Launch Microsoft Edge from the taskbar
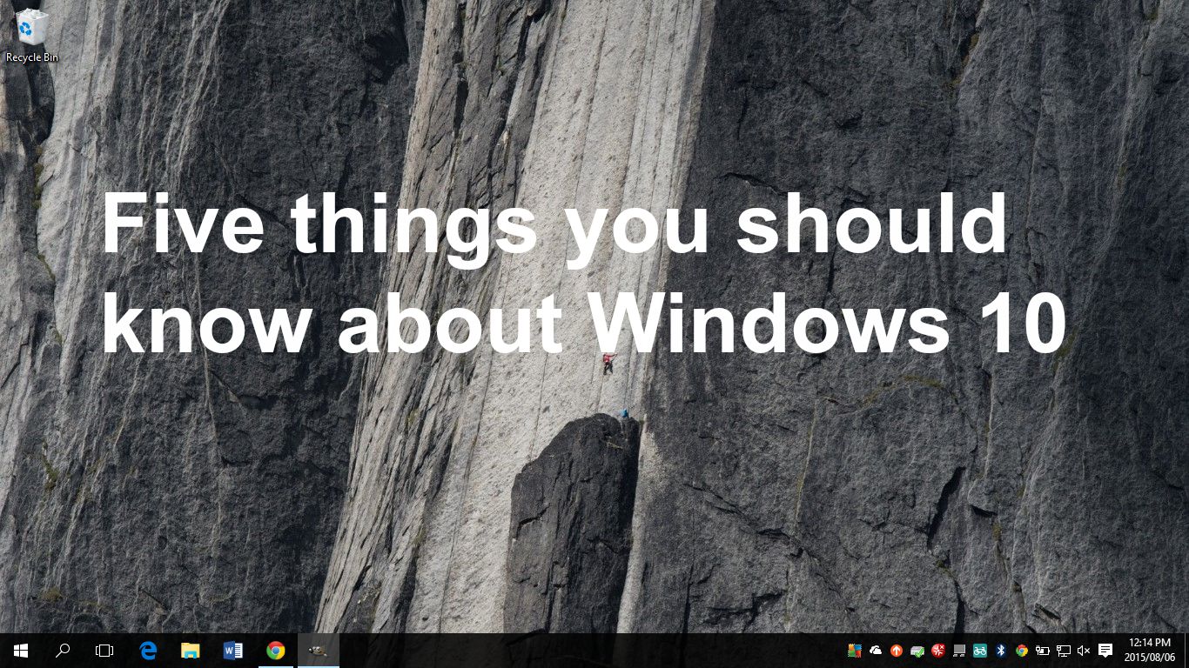1189x668 pixels. pyautogui.click(x=148, y=651)
